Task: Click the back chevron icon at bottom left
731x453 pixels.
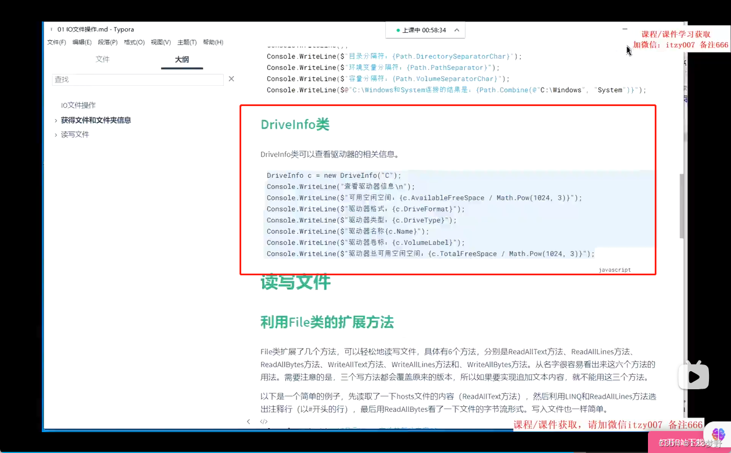Action: (x=249, y=421)
